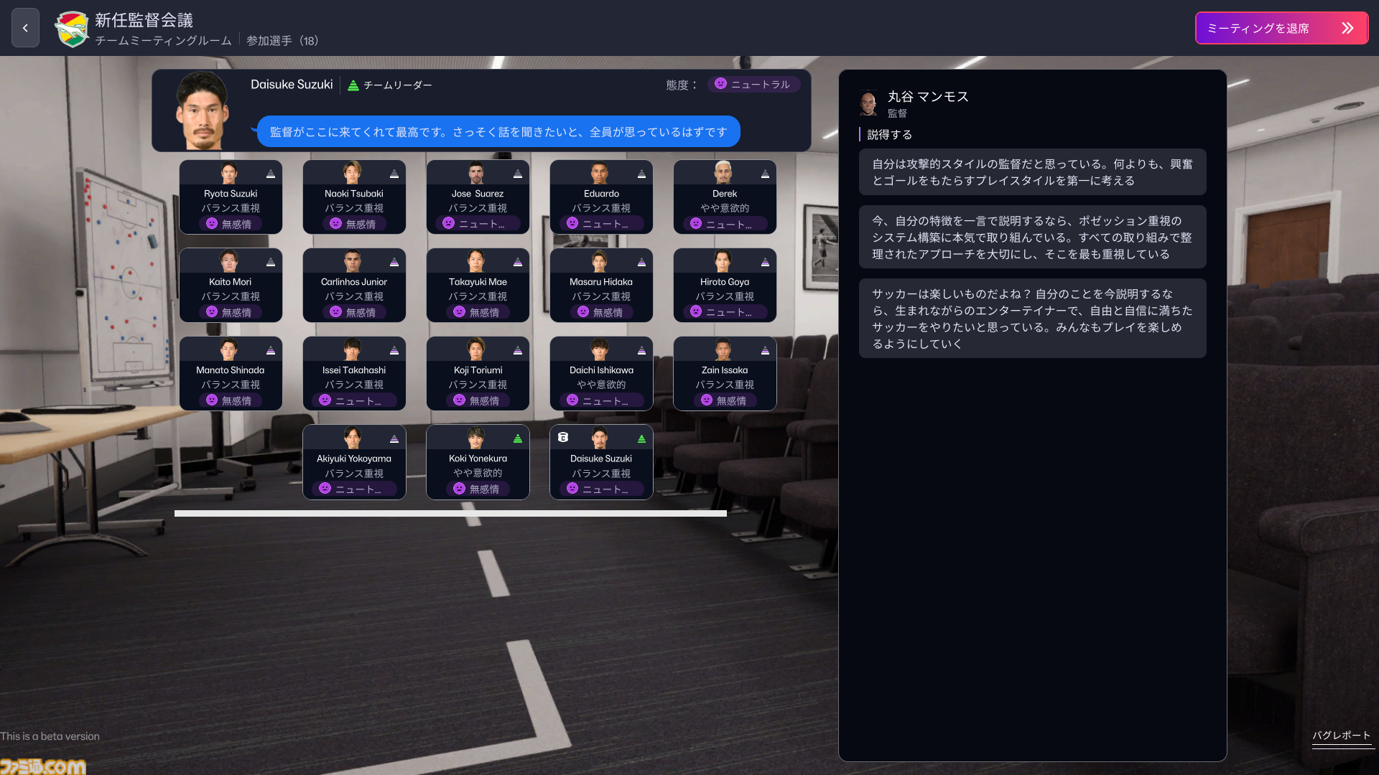
Task: Click the green team leader hierarchy icon
Action: pyautogui.click(x=353, y=85)
